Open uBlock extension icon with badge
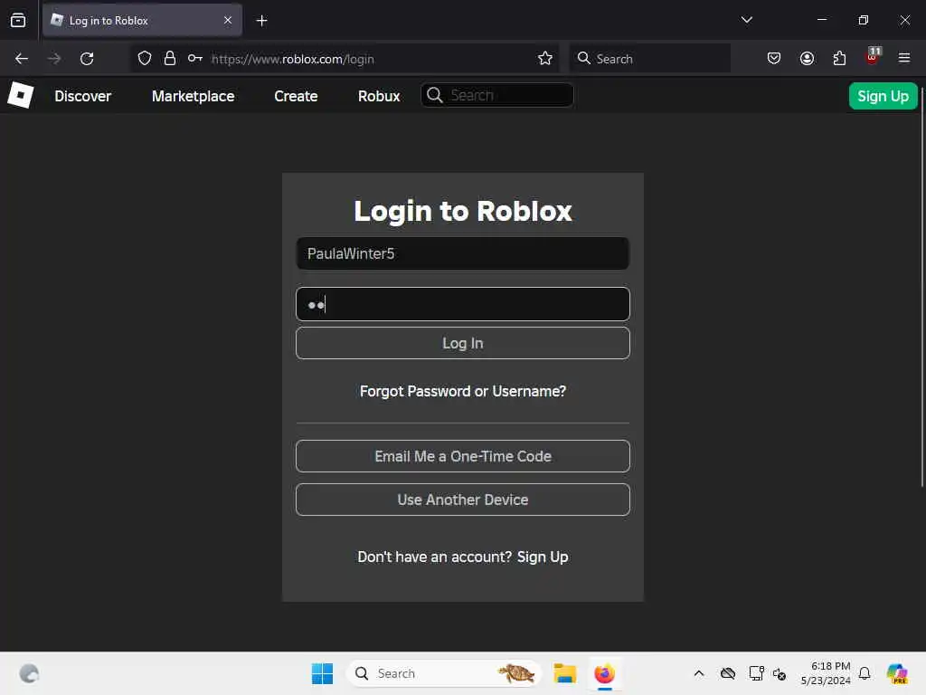The width and height of the screenshot is (926, 695). (x=873, y=57)
